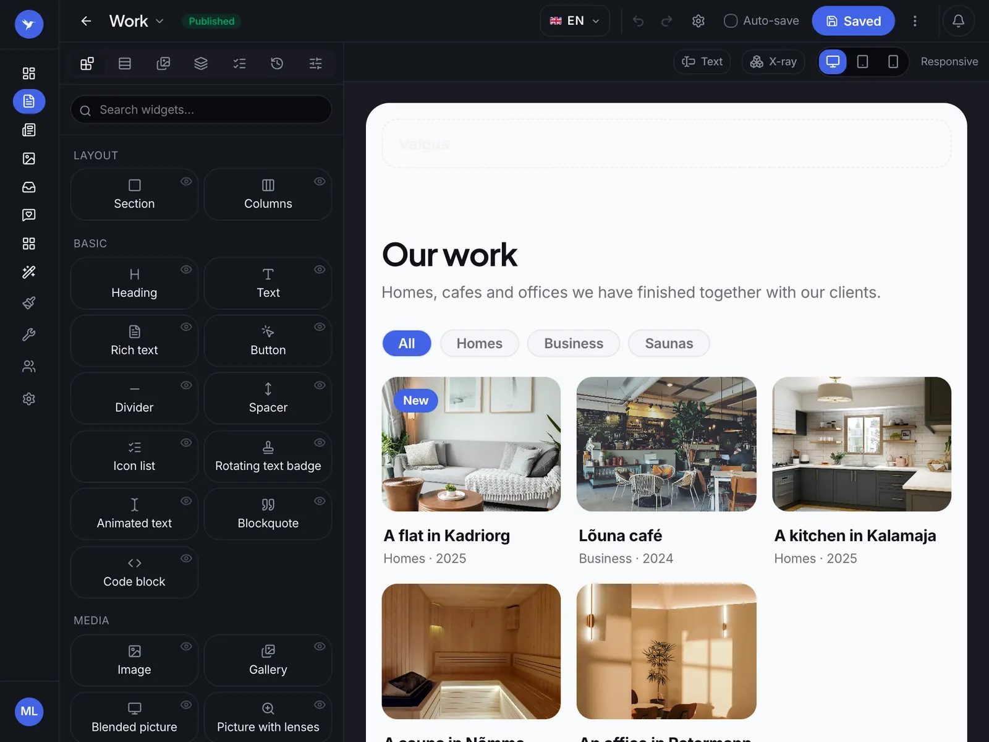Viewport: 989px width, 742px height.
Task: Toggle X-ray view mode
Action: 773,62
